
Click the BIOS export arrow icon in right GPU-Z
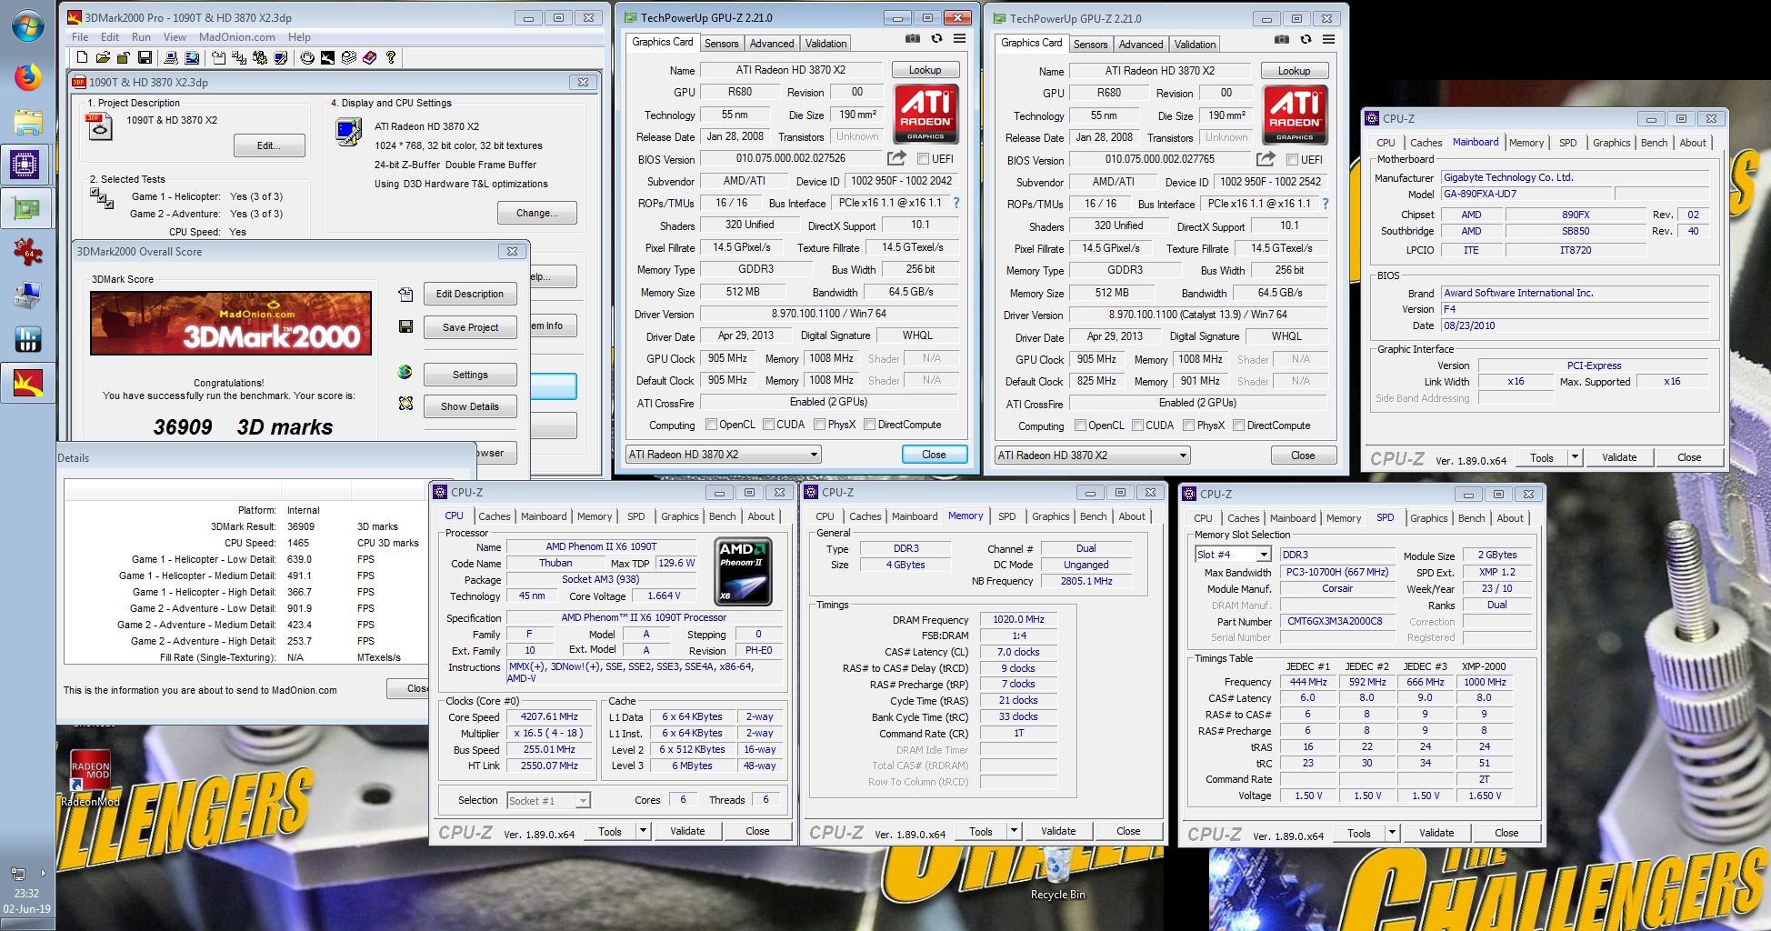(1266, 159)
